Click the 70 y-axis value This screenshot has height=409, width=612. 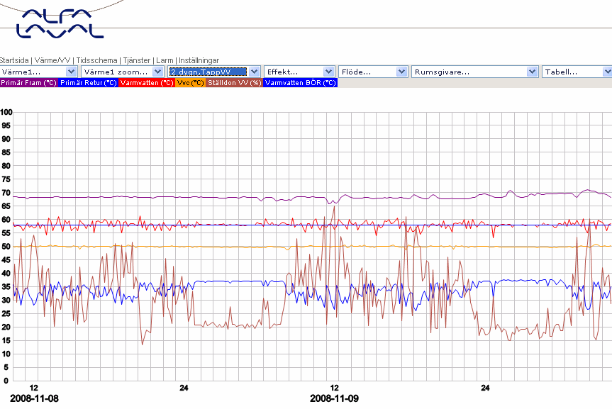click(6, 193)
